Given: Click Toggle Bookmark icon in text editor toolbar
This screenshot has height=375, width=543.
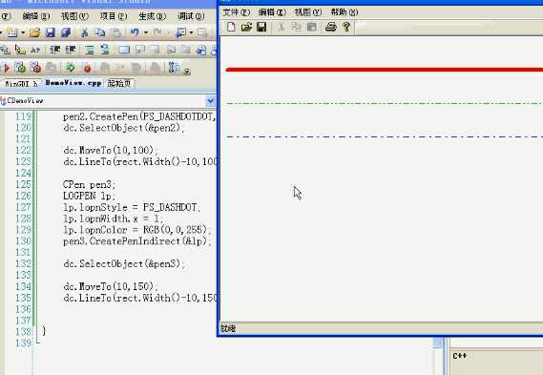Looking at the screenshot, I should 124,50.
